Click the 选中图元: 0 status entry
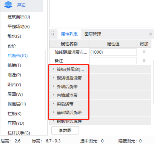 pos(92,141)
